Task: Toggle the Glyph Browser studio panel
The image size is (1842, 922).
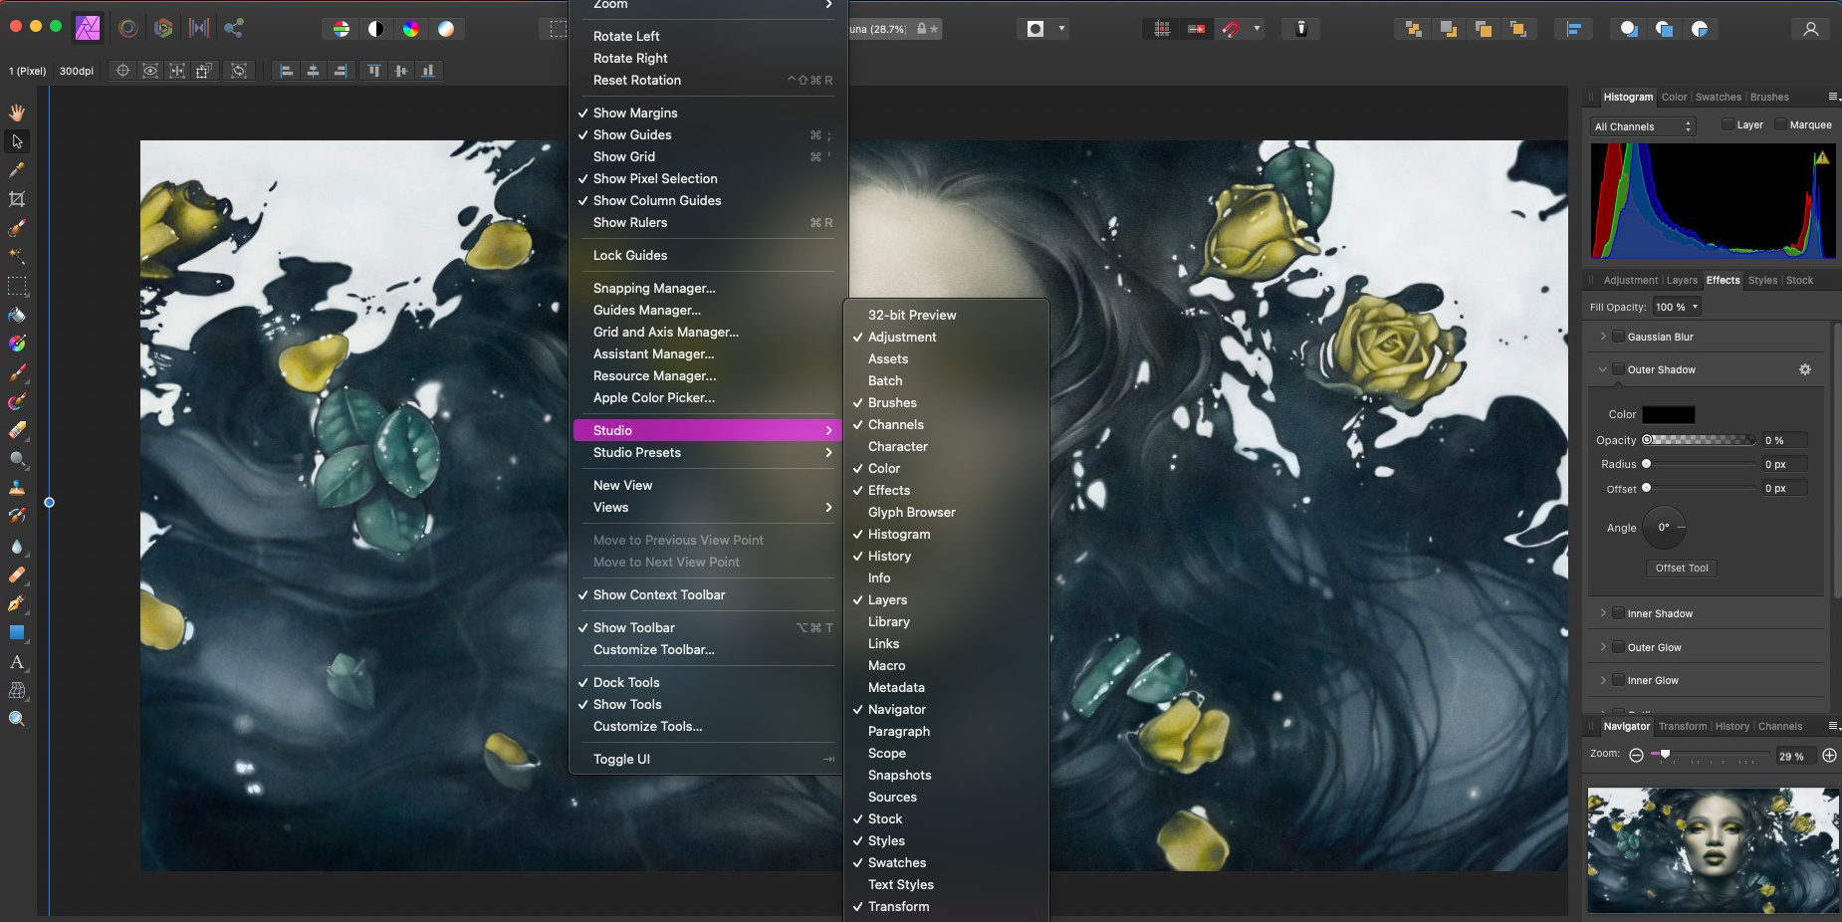Action: pyautogui.click(x=911, y=512)
